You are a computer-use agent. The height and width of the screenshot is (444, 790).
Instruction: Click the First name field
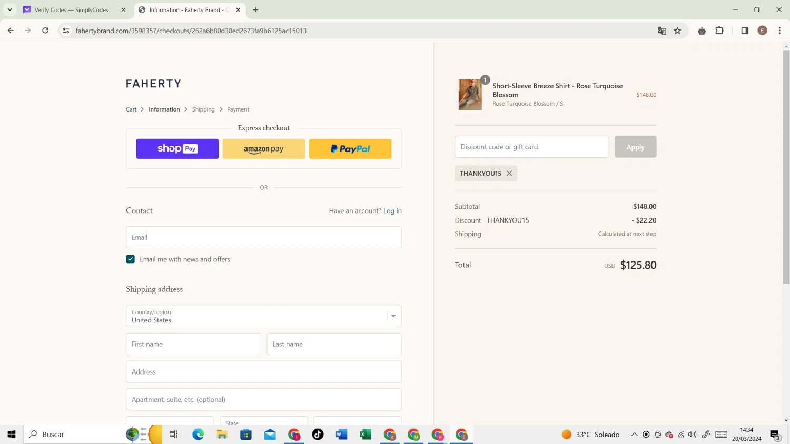click(x=194, y=344)
